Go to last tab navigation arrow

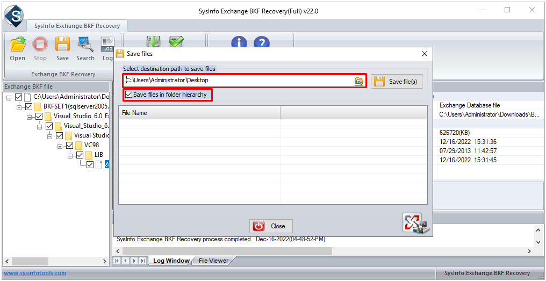pos(142,261)
